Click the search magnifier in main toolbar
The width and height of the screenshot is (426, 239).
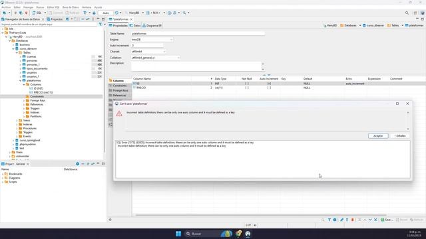click(x=184, y=13)
